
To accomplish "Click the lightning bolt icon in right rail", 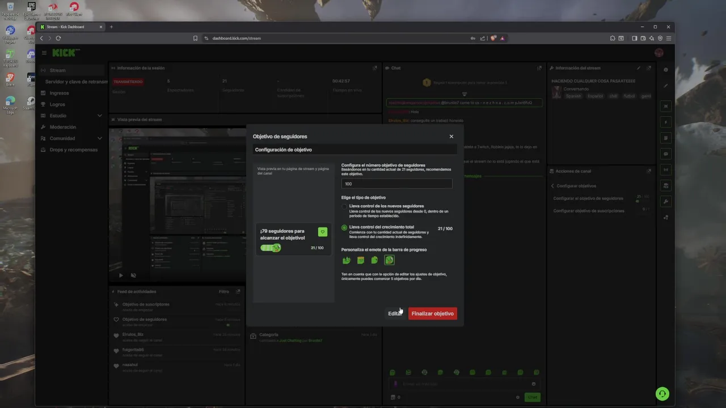I will [666, 122].
